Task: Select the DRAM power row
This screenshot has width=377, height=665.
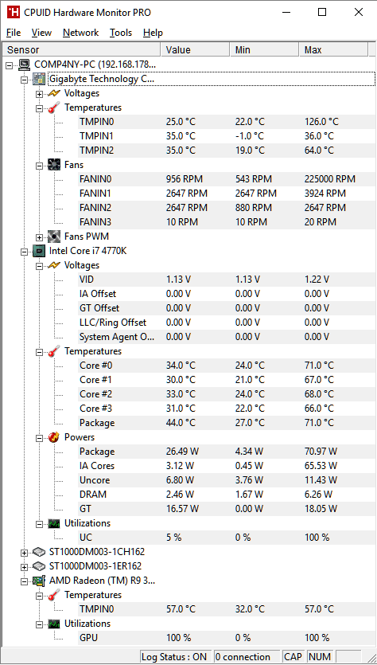Action: tap(226, 495)
